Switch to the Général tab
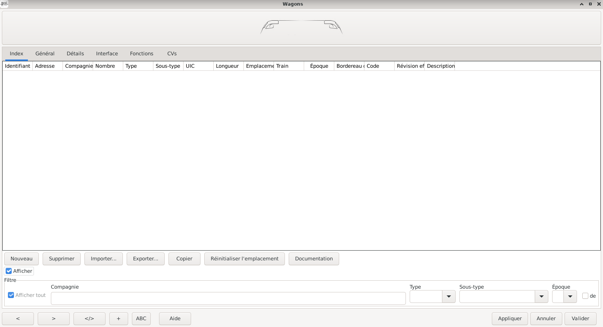The height and width of the screenshot is (327, 603). tap(45, 53)
